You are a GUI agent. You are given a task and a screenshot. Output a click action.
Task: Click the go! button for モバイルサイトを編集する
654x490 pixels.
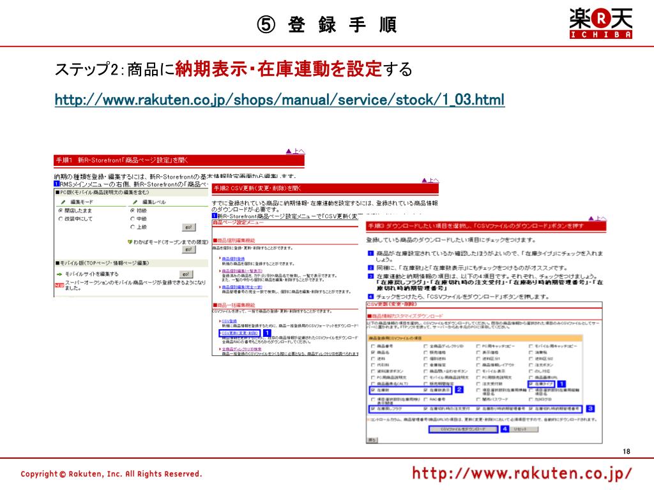[186, 274]
